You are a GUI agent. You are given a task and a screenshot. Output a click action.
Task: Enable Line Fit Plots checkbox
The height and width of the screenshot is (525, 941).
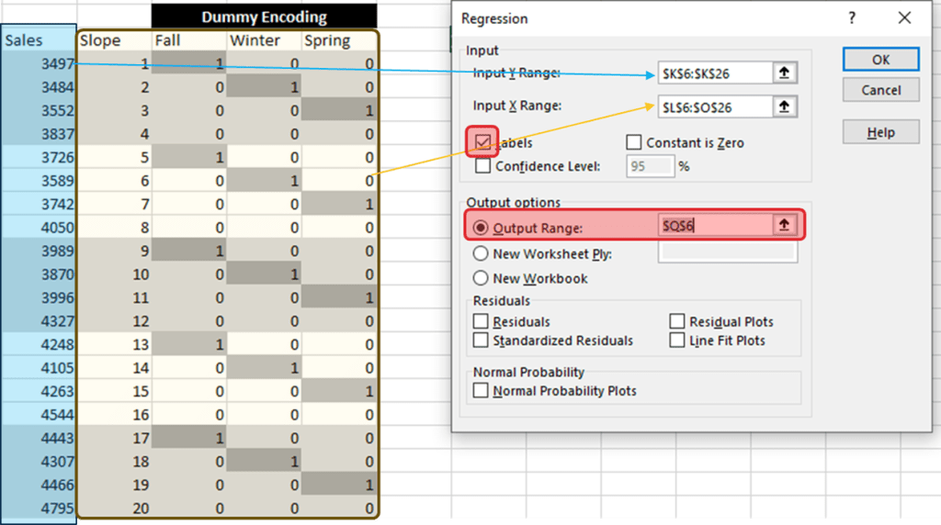pos(677,341)
